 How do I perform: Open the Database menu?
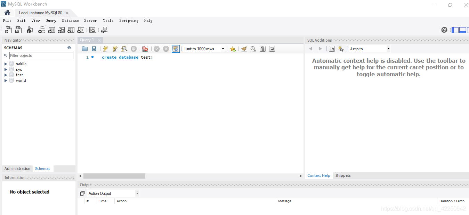70,20
